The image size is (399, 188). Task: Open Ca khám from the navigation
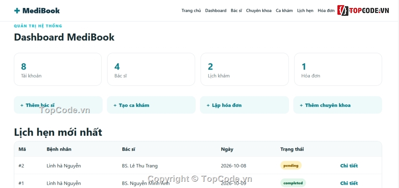[x=284, y=10]
